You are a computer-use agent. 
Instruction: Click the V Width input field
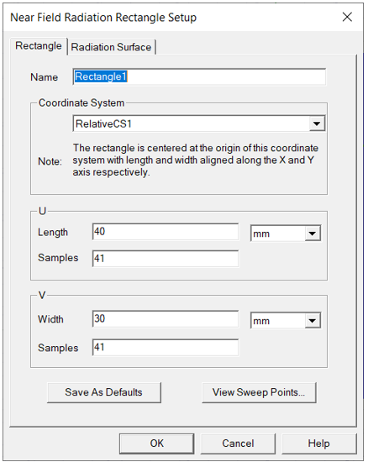166,319
